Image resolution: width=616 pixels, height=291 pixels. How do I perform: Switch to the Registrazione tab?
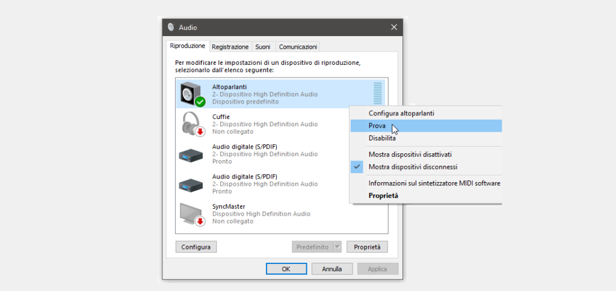click(x=230, y=47)
